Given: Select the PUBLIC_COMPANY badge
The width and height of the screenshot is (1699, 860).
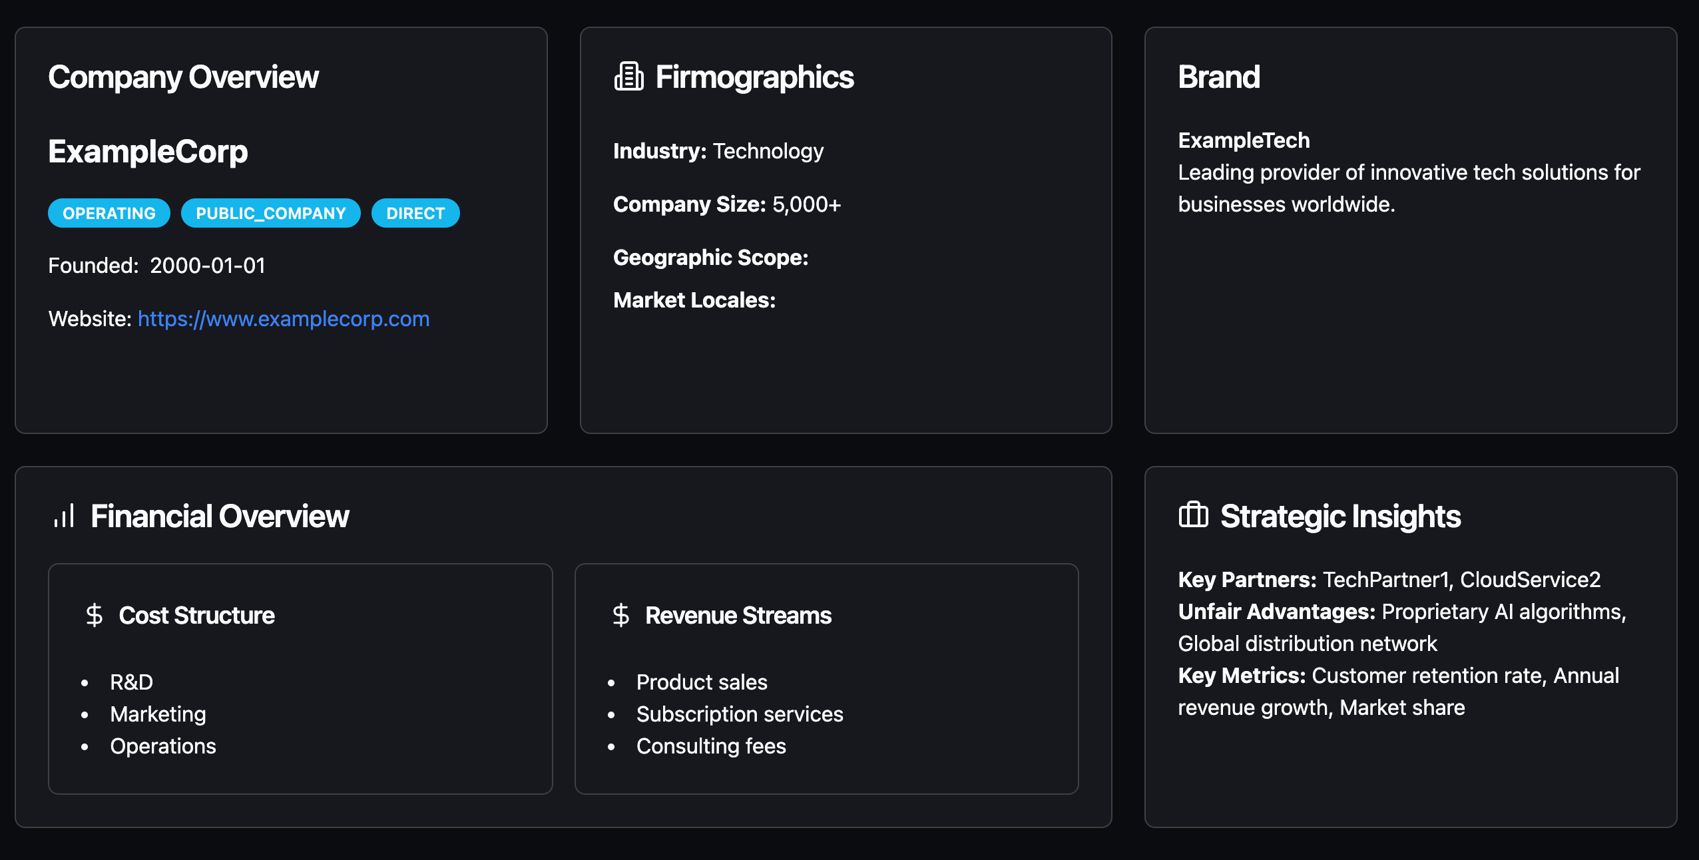Looking at the screenshot, I should click(x=270, y=213).
